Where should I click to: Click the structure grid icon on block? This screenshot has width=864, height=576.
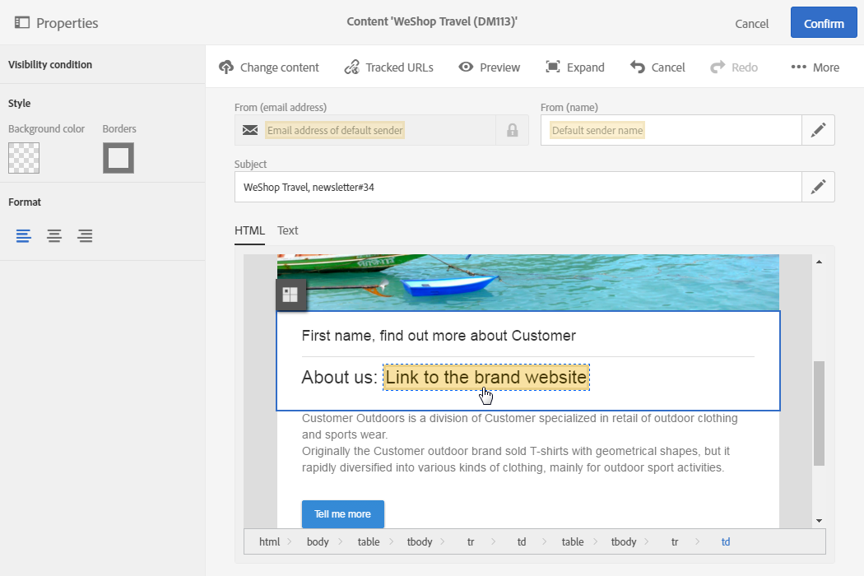coord(290,295)
